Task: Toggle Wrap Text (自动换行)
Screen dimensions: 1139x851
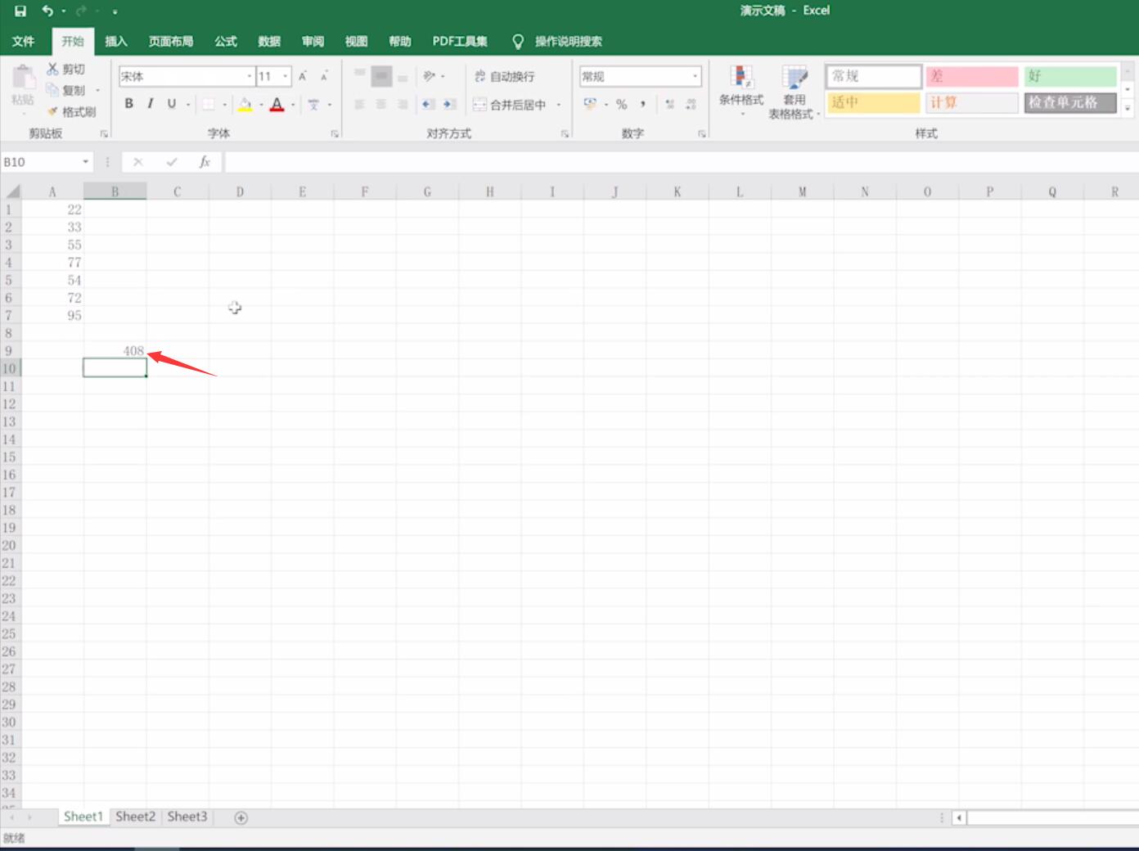Action: [504, 76]
